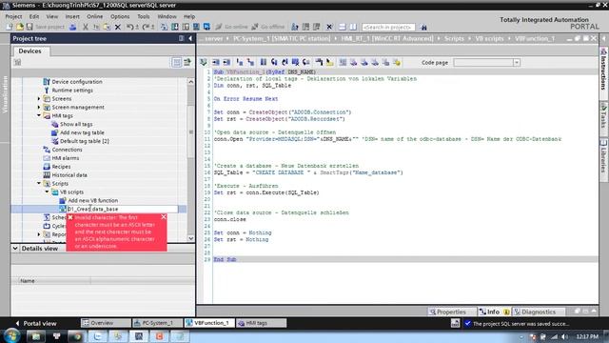Image resolution: width=609 pixels, height=343 pixels.
Task: Click the Cut scissors icon
Action: click(x=86, y=27)
